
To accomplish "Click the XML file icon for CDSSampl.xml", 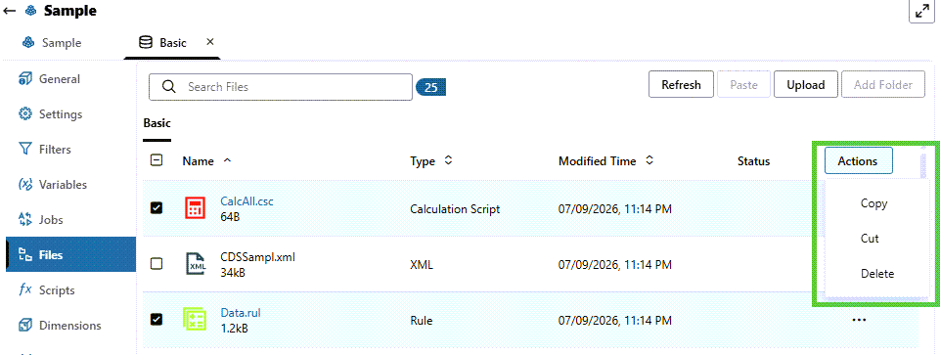I will tap(197, 264).
